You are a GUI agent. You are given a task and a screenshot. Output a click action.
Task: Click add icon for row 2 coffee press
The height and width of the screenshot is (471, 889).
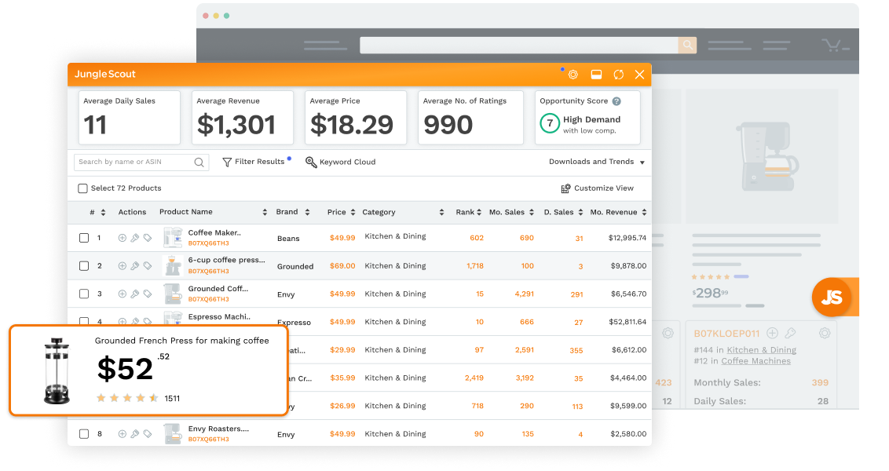point(122,266)
